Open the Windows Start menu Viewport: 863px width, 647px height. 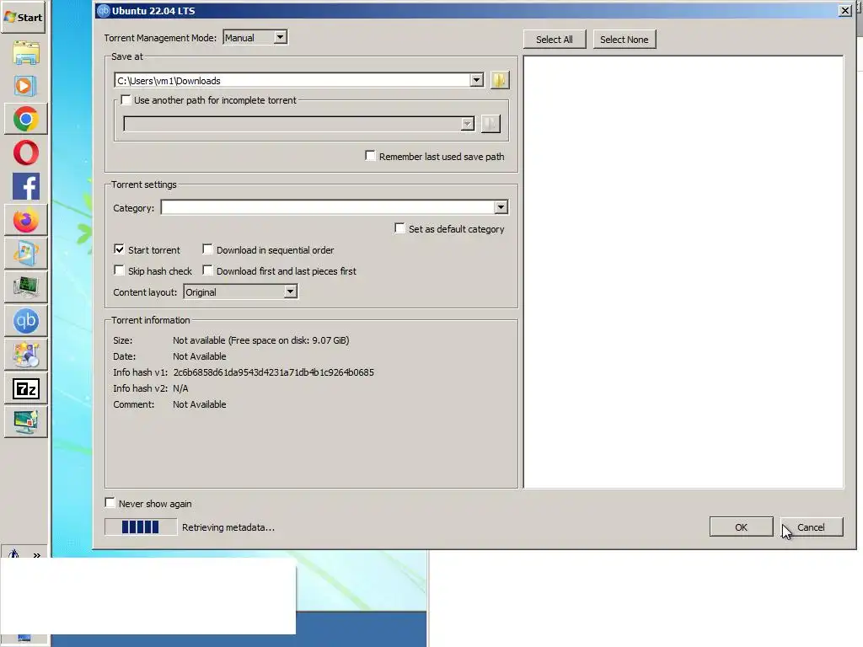pyautogui.click(x=23, y=18)
